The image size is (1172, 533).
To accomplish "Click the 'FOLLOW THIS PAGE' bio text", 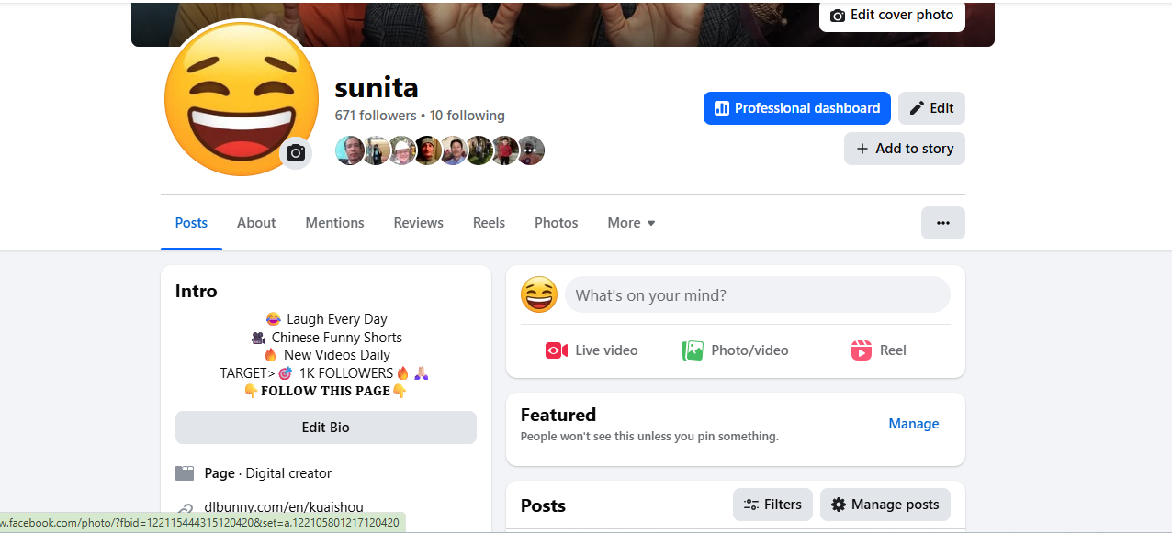I will click(x=326, y=391).
